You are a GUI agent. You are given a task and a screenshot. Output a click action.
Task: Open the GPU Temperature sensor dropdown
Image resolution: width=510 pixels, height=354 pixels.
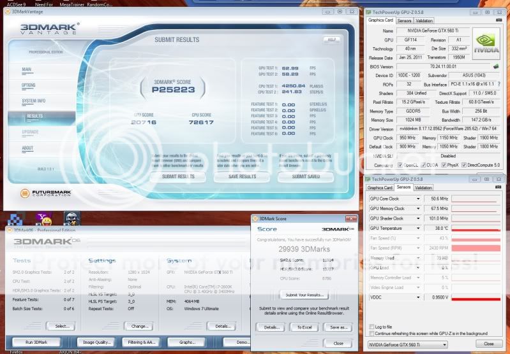(x=418, y=229)
